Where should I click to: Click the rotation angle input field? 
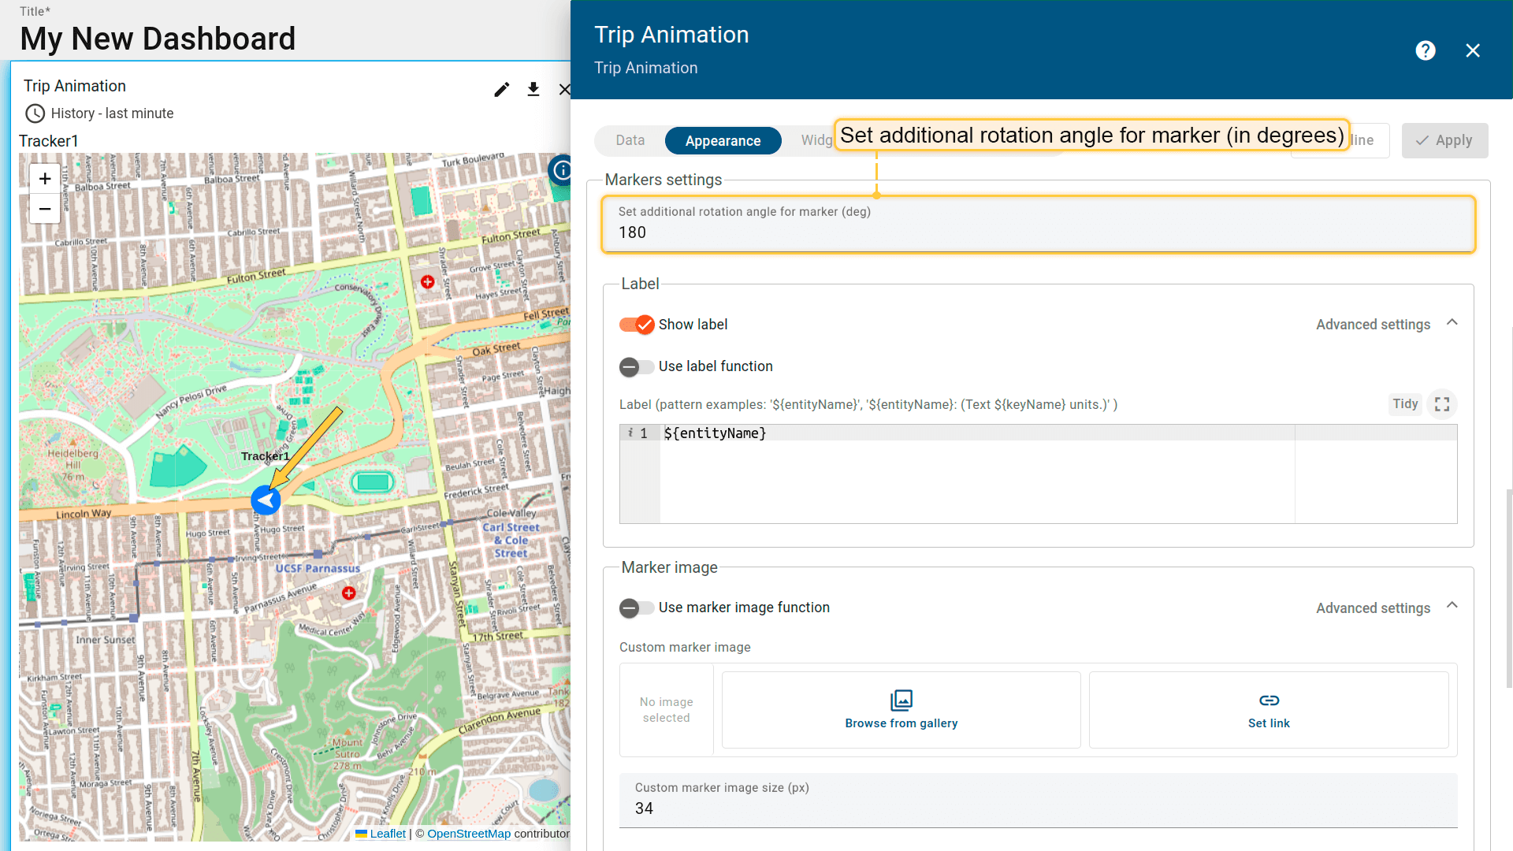[x=1038, y=225]
